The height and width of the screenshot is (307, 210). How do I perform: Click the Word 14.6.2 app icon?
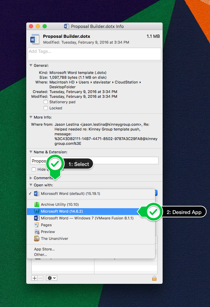pos(36,211)
